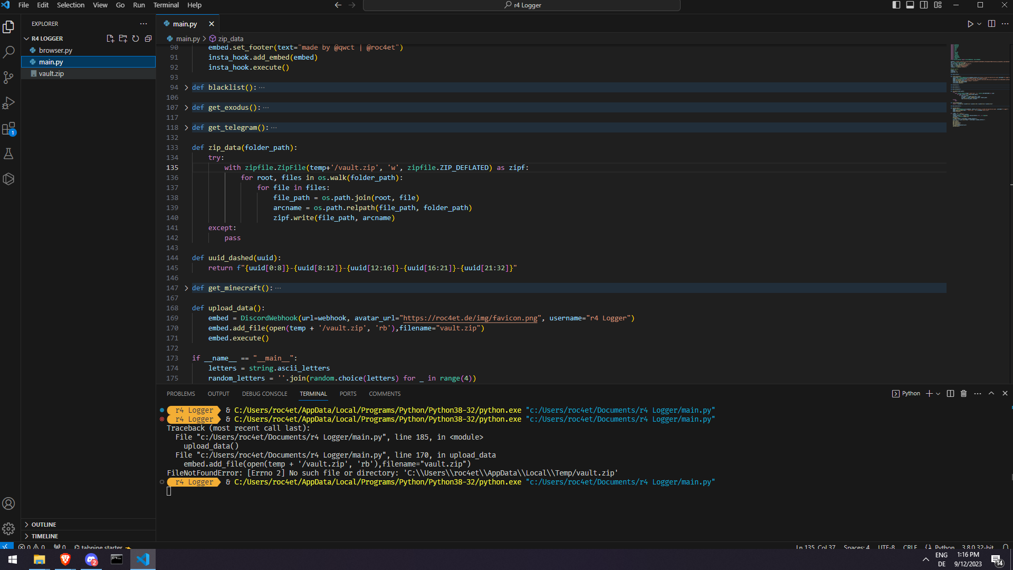Open the Search view in activity bar
This screenshot has height=570, width=1013.
coord(8,52)
